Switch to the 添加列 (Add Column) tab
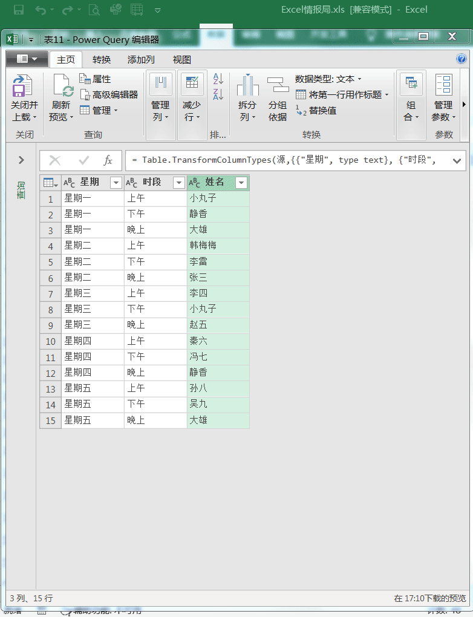This screenshot has width=473, height=617. pos(141,60)
